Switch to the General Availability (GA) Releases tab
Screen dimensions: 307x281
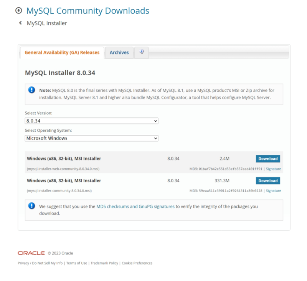62,53
